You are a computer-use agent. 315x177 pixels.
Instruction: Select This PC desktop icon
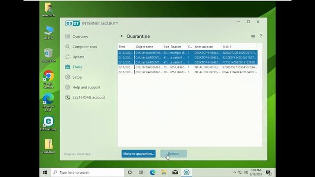pos(48,32)
